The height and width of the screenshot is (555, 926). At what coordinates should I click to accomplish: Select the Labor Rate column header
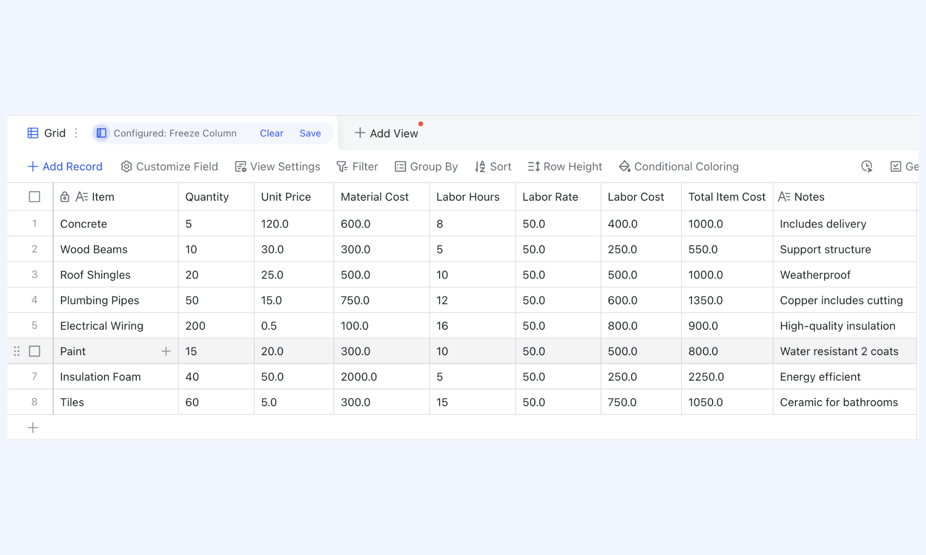[558, 197]
